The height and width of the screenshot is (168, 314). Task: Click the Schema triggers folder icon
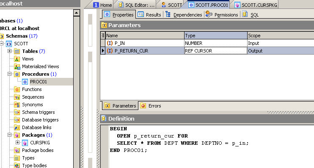coord(17,112)
